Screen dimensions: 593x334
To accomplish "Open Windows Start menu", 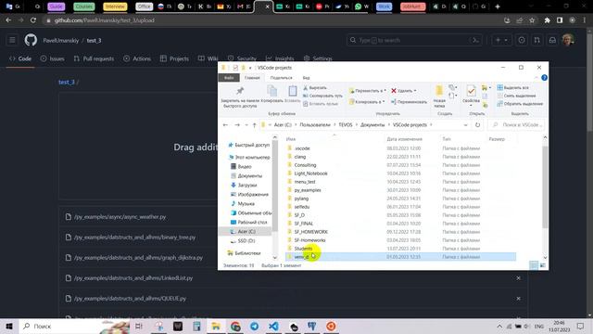I will tap(9, 326).
